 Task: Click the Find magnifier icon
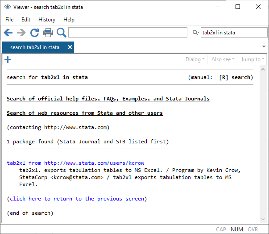point(62,33)
